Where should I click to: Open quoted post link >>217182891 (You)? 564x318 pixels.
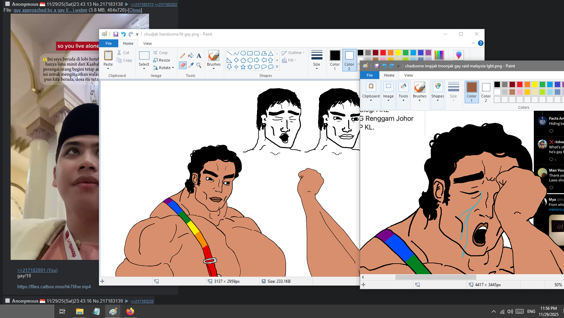point(37,270)
